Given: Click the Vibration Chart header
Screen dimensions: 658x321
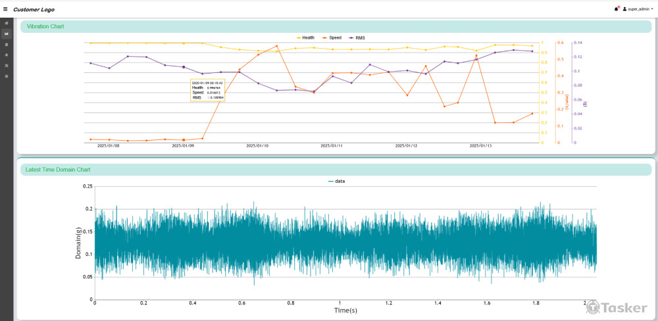Looking at the screenshot, I should 45,26.
